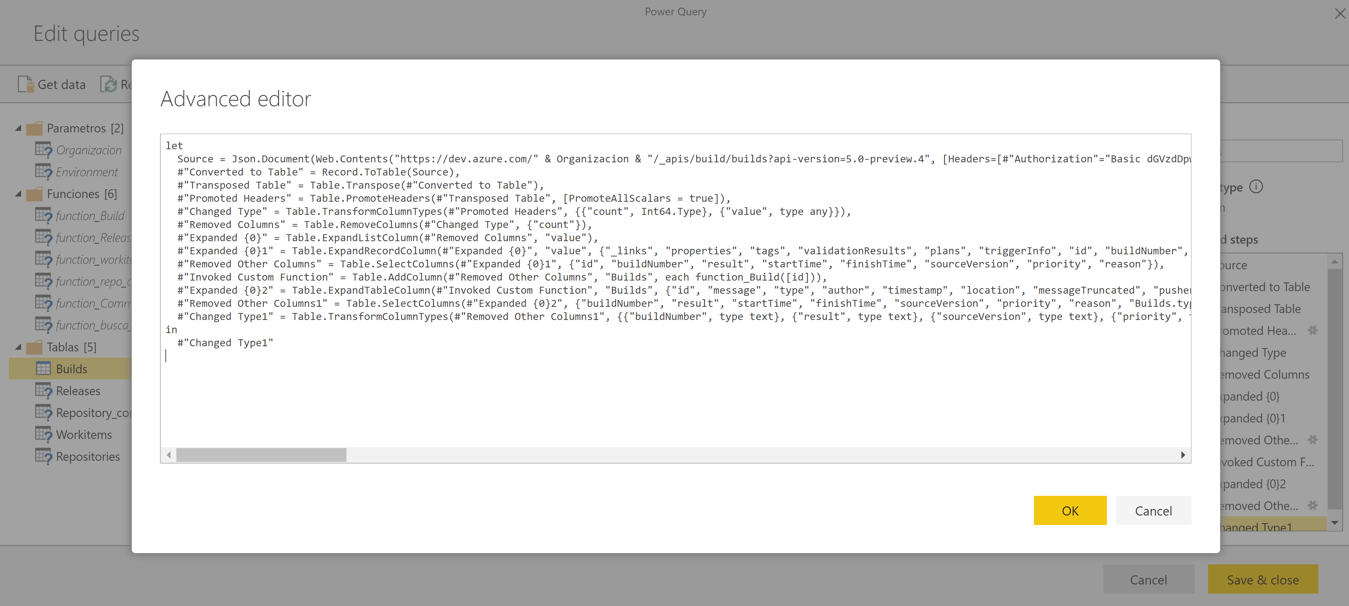Collapse the Tablas folder

(18, 347)
